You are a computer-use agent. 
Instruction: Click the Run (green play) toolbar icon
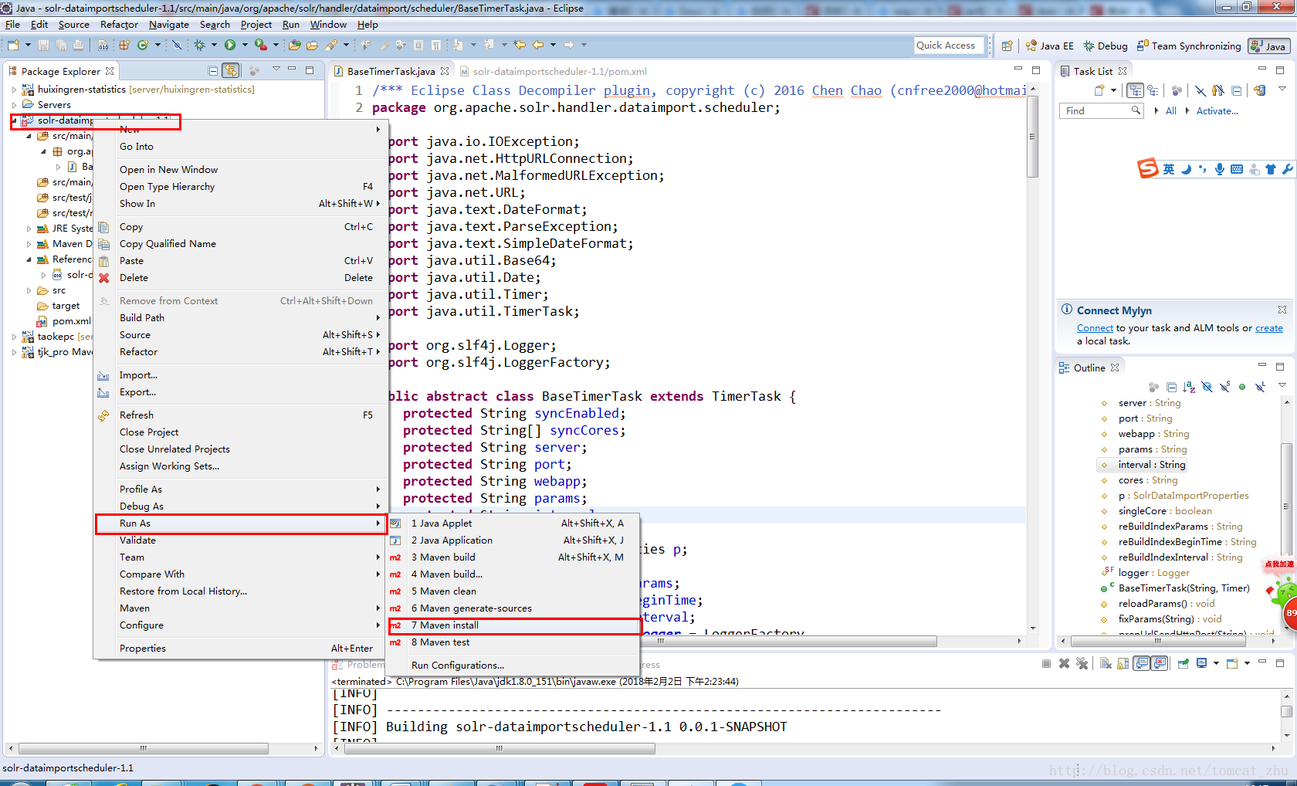click(x=230, y=46)
